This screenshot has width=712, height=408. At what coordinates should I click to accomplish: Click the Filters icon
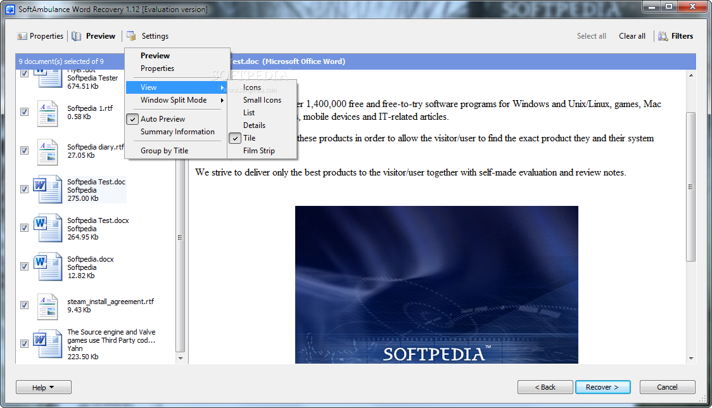tap(663, 36)
